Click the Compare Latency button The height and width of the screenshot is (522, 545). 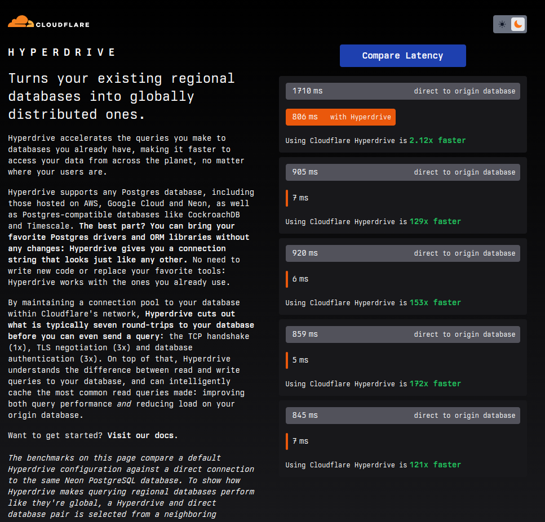tap(402, 56)
